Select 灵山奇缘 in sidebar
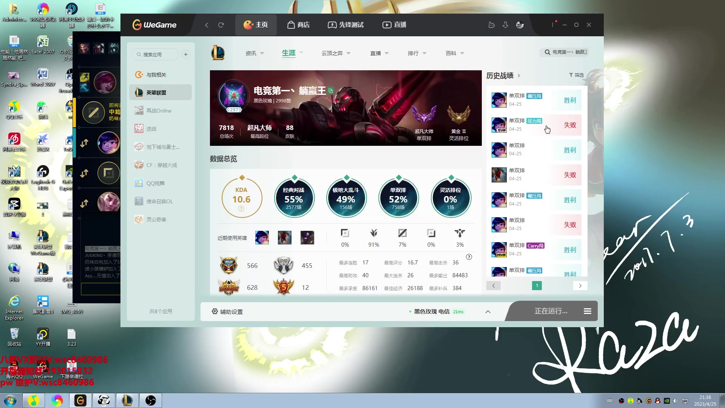The image size is (725, 408). [160, 219]
